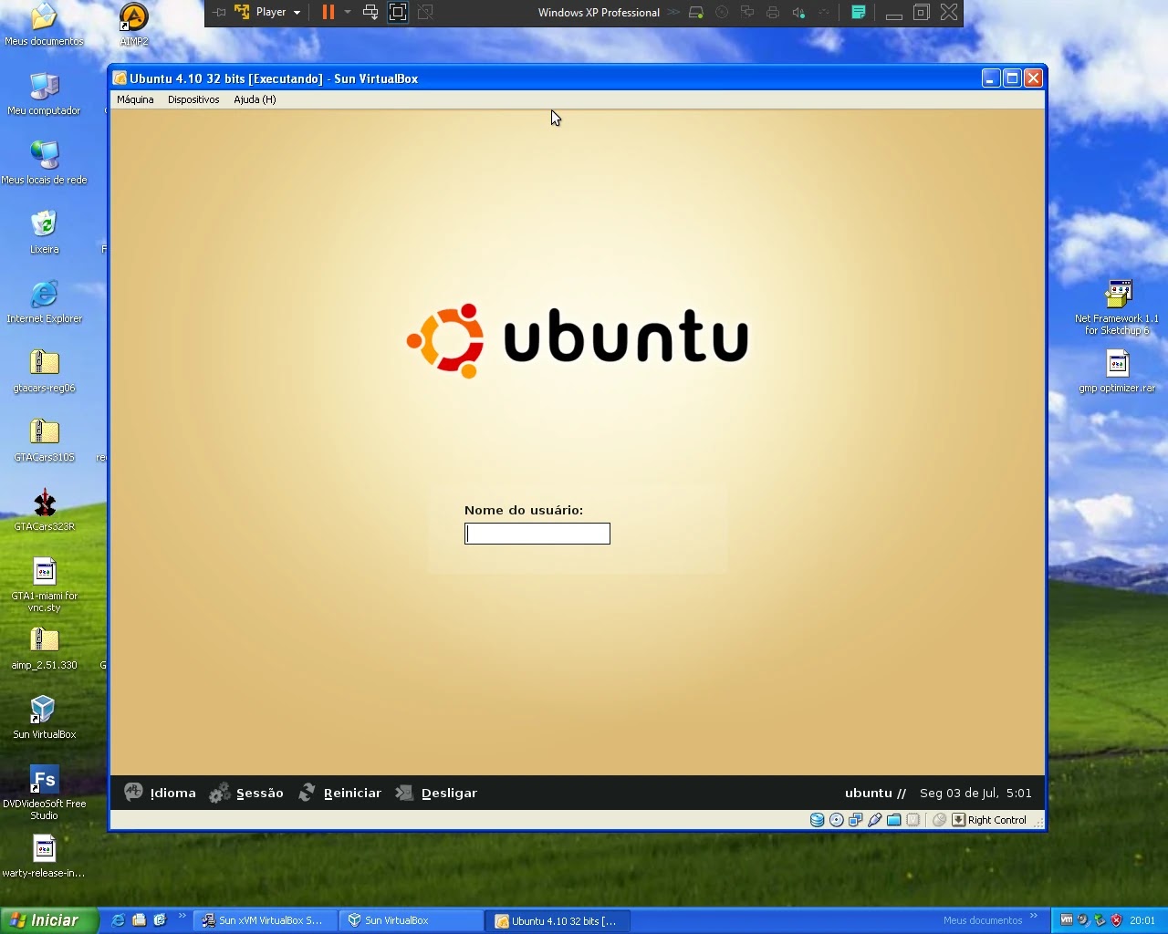Click Send Ctrl+Alt+Del icon in Player bar
This screenshot has width=1168, height=934.
click(370, 12)
